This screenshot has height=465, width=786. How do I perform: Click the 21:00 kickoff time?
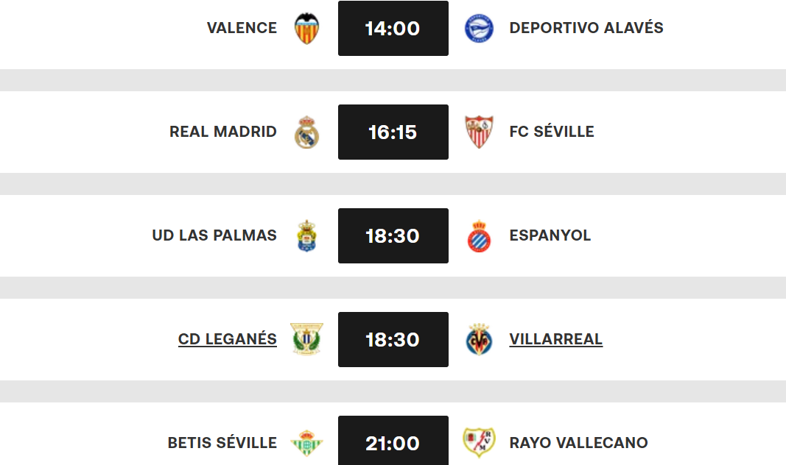[393, 442]
